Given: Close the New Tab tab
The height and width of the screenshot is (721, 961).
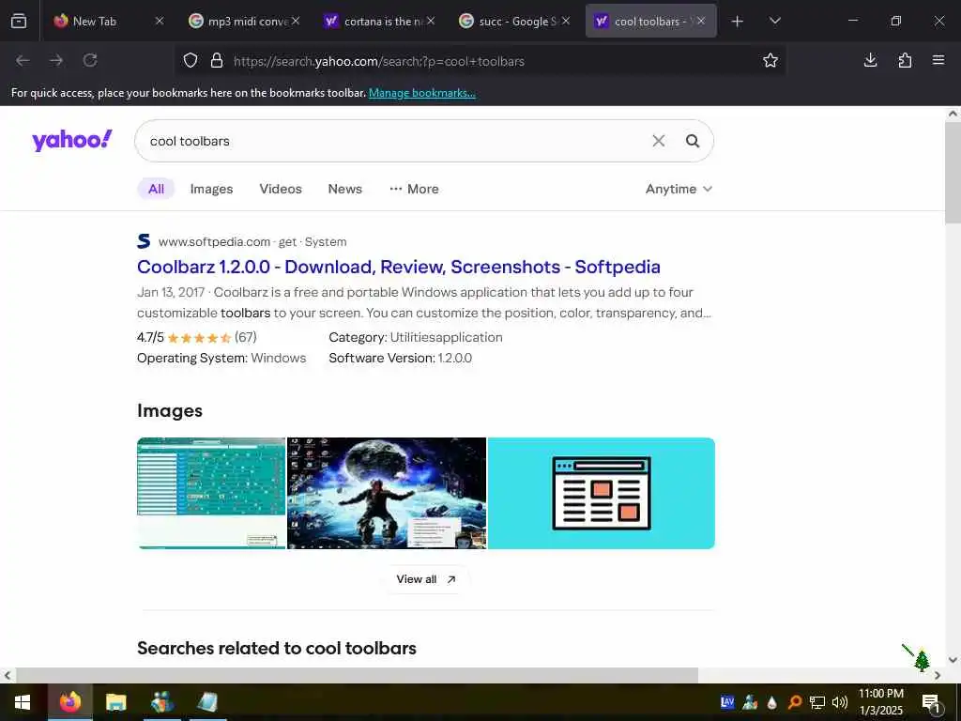Looking at the screenshot, I should (160, 21).
